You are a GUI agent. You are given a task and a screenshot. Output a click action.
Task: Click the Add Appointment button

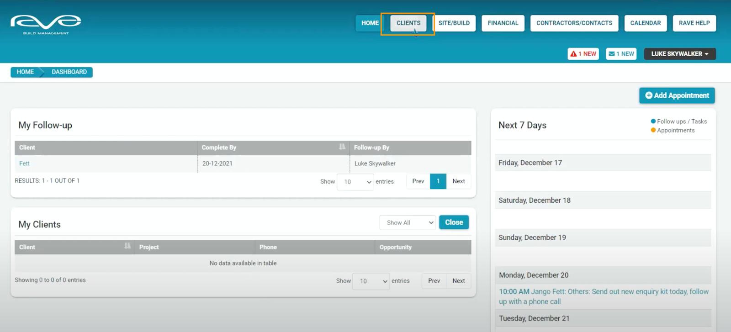click(x=677, y=95)
